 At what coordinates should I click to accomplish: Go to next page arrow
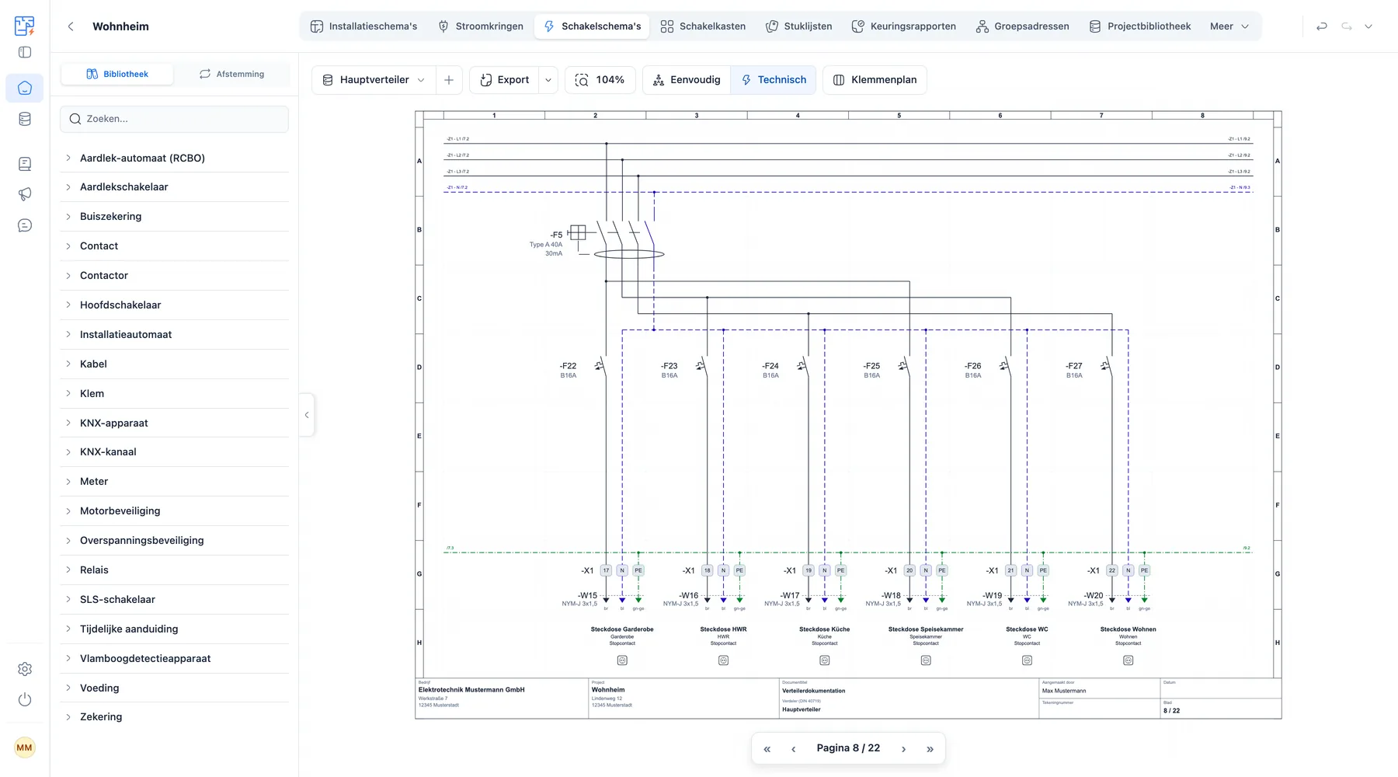pyautogui.click(x=903, y=749)
